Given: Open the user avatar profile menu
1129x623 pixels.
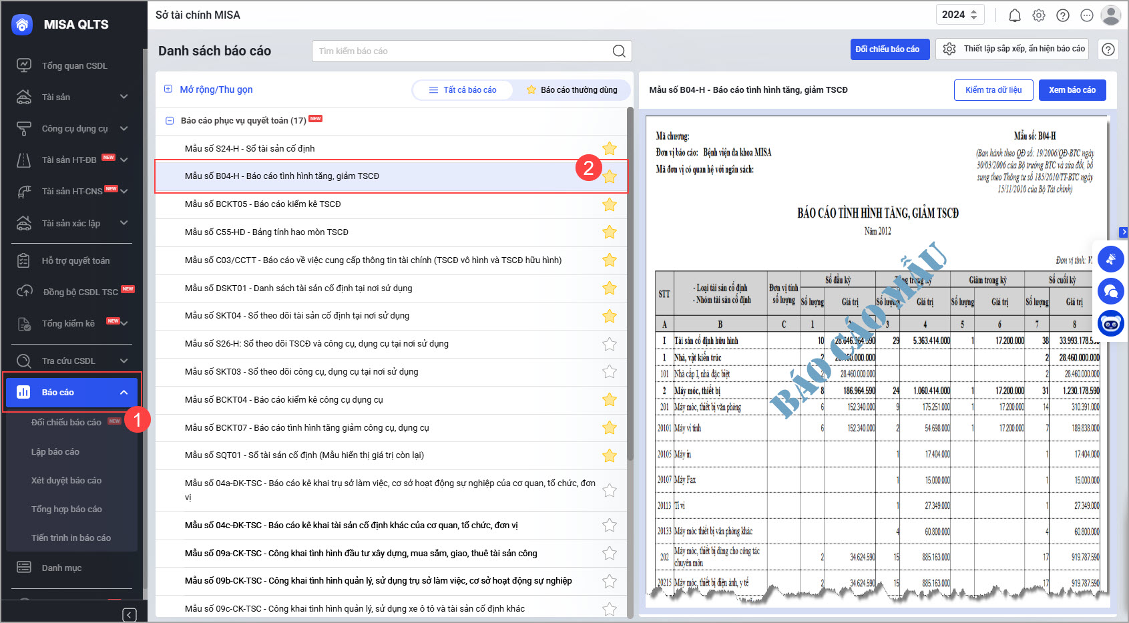Looking at the screenshot, I should tap(1110, 15).
